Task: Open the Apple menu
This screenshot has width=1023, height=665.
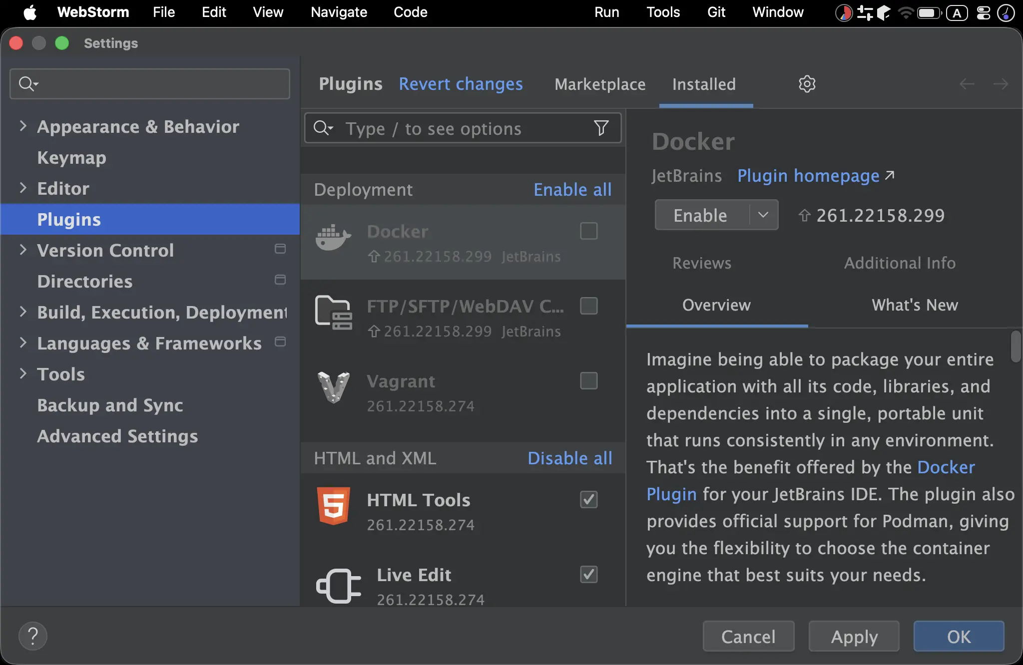Action: pyautogui.click(x=30, y=12)
